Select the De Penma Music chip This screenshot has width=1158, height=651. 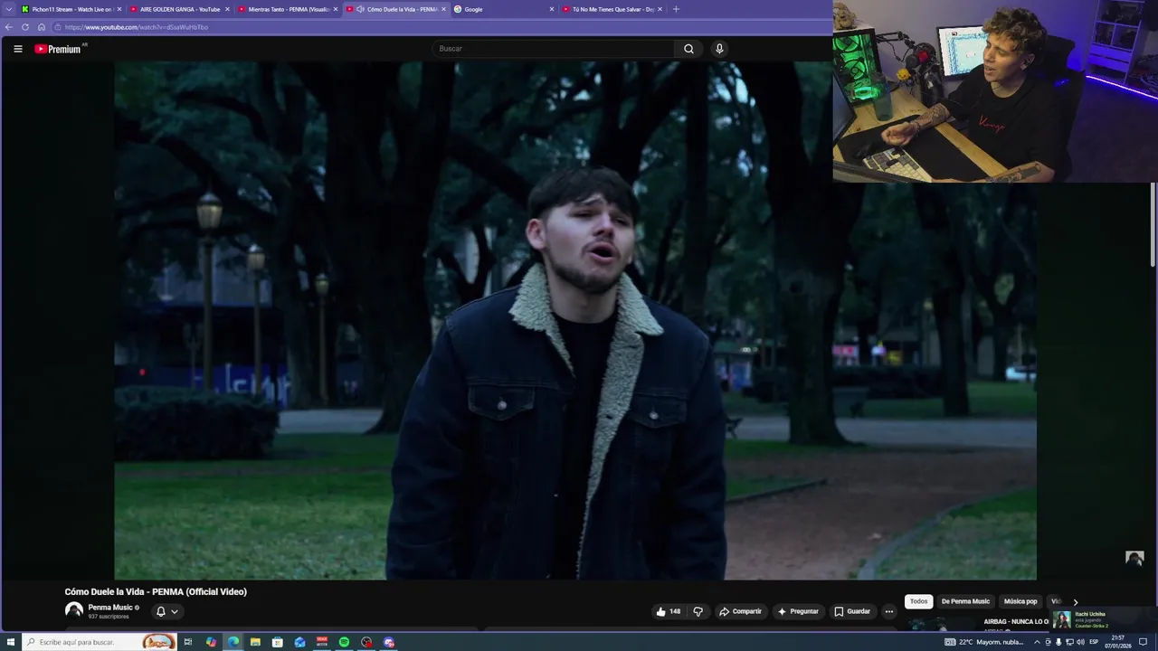tap(965, 601)
